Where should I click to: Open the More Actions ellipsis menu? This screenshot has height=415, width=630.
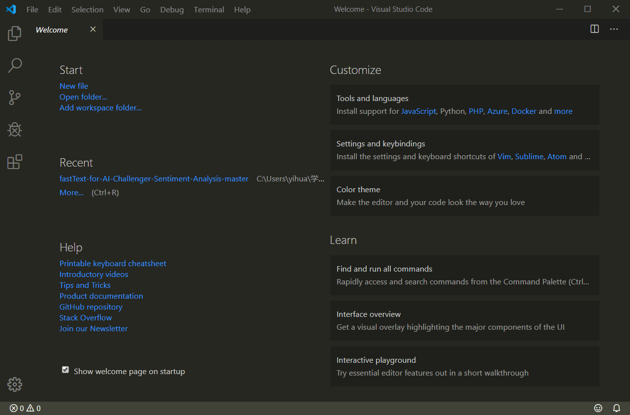614,29
